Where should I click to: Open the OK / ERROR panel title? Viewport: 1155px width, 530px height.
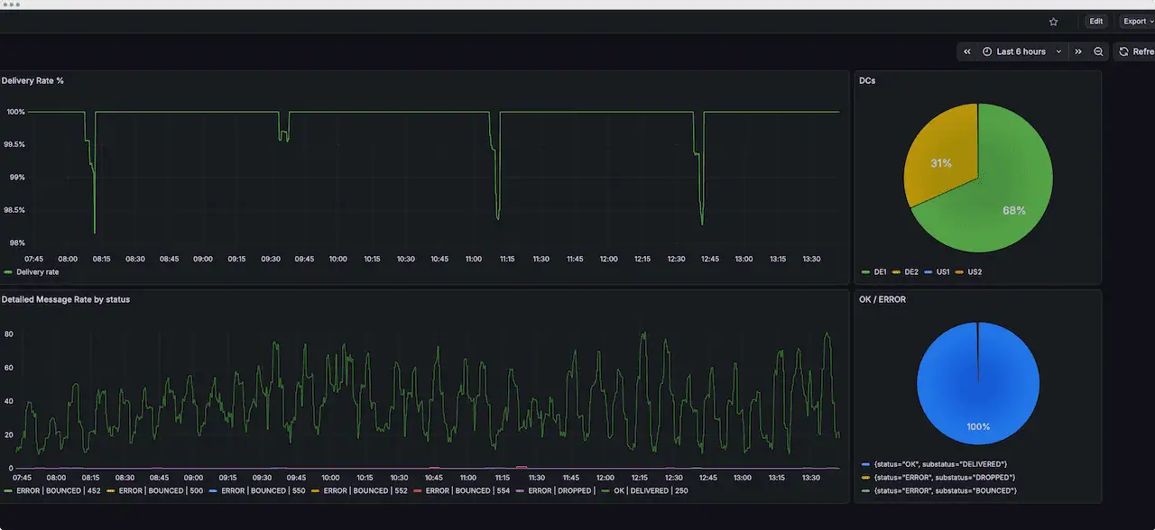(x=882, y=299)
